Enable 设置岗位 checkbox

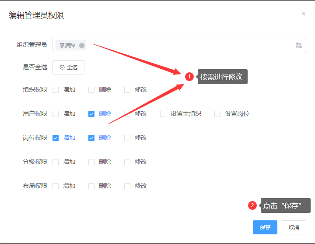(x=217, y=114)
